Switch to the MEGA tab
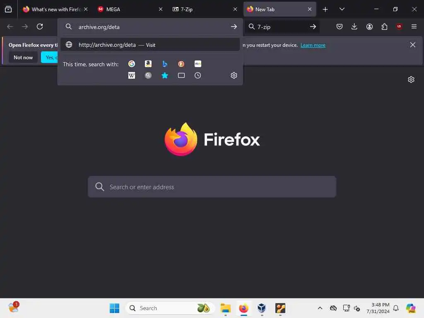424x318 pixels. (x=130, y=9)
